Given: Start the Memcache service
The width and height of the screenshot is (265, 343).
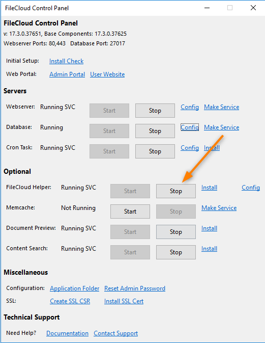Looking at the screenshot, I should click(130, 212).
